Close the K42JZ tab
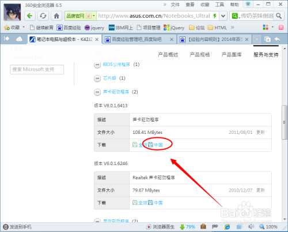The image size is (288, 232). click(x=97, y=39)
